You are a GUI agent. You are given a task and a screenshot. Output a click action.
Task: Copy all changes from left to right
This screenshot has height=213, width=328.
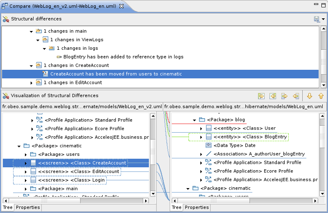coord(262,96)
